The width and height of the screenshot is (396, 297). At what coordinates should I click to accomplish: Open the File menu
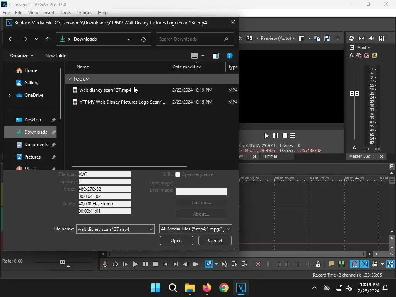(6, 13)
